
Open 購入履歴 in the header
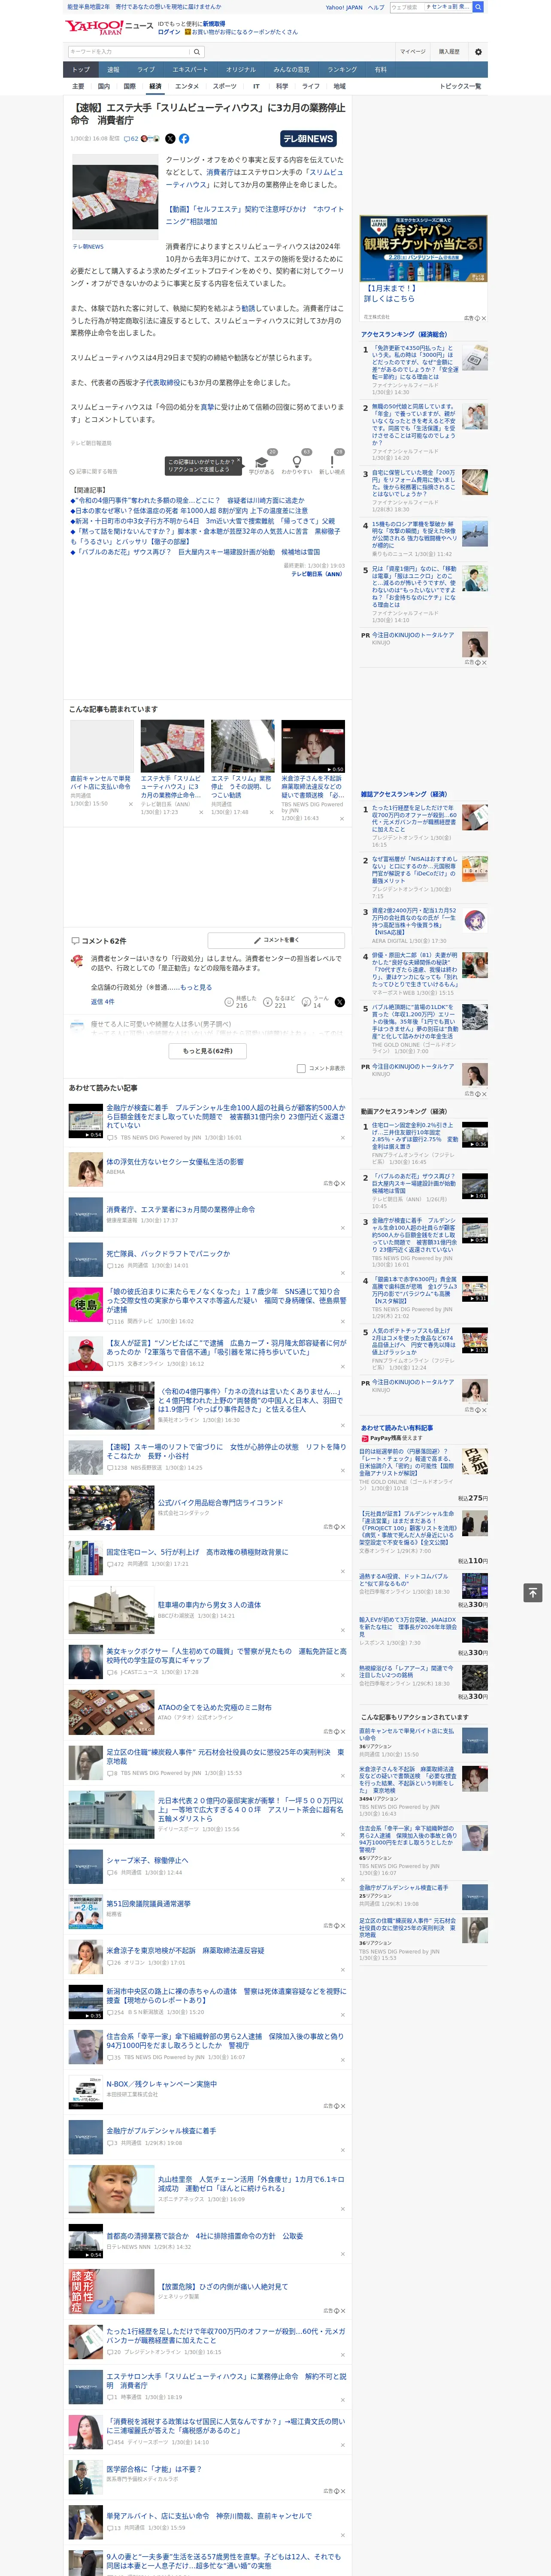click(x=449, y=52)
